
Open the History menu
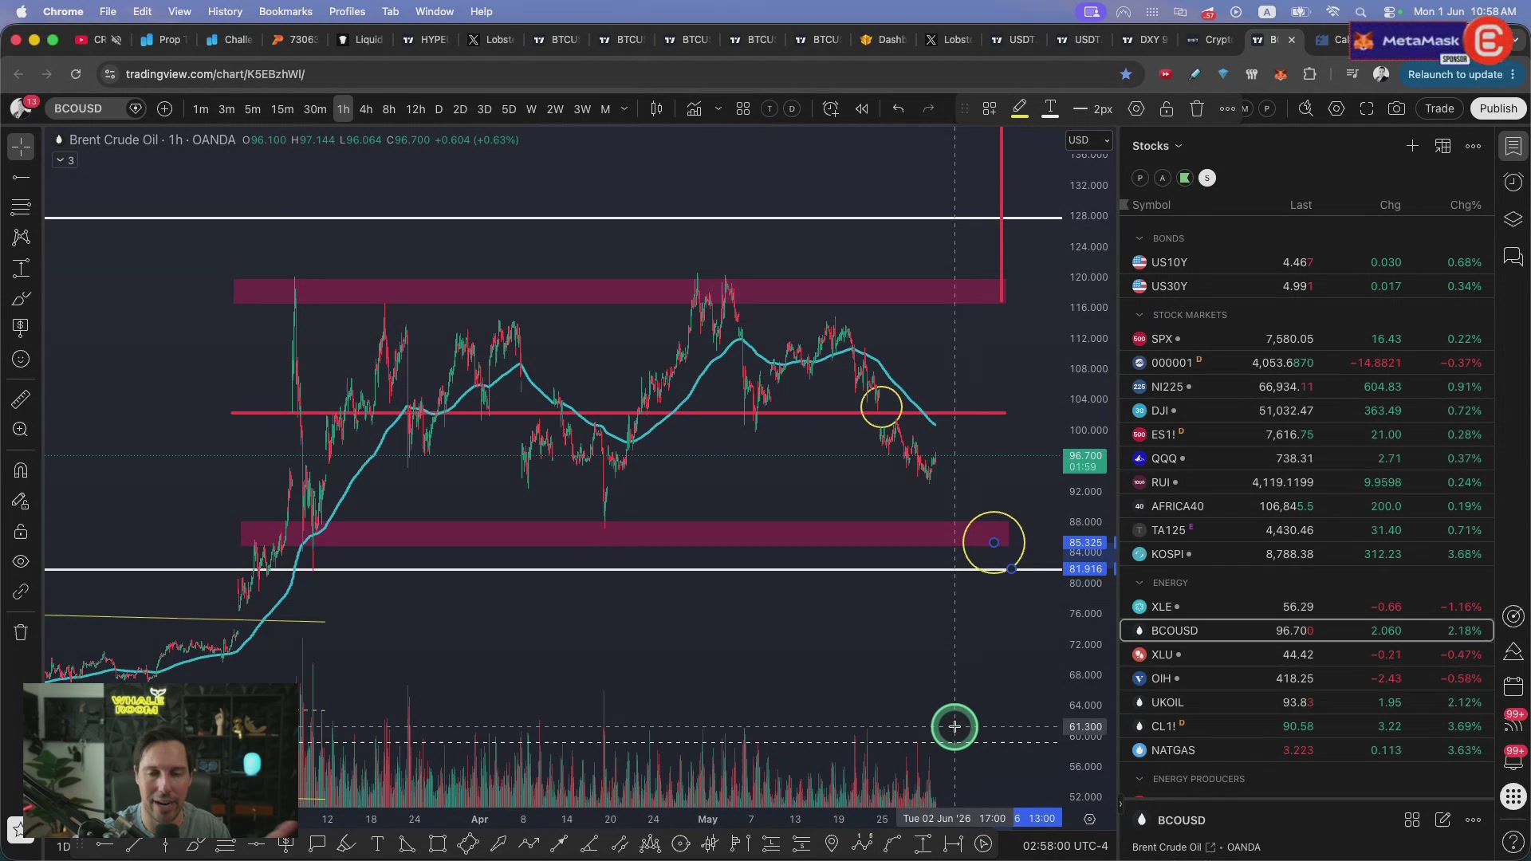click(x=225, y=11)
